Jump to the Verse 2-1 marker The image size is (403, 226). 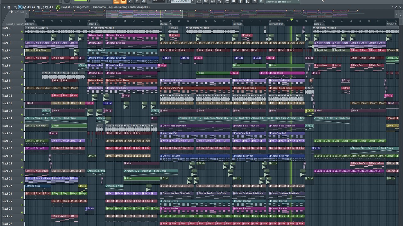point(319,24)
